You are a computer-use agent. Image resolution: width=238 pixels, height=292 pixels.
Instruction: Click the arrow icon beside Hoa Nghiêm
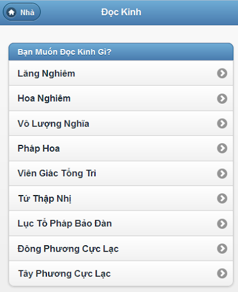click(x=222, y=99)
